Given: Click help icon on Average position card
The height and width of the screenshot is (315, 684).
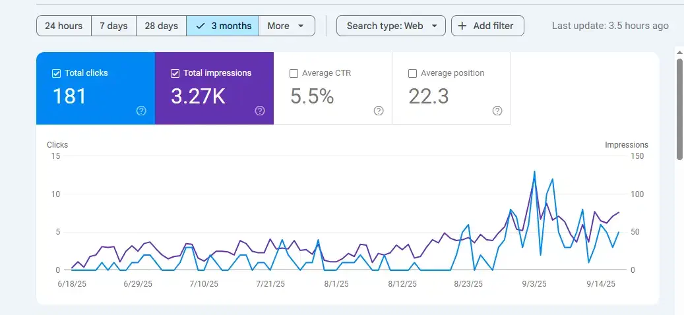Looking at the screenshot, I should 497,111.
